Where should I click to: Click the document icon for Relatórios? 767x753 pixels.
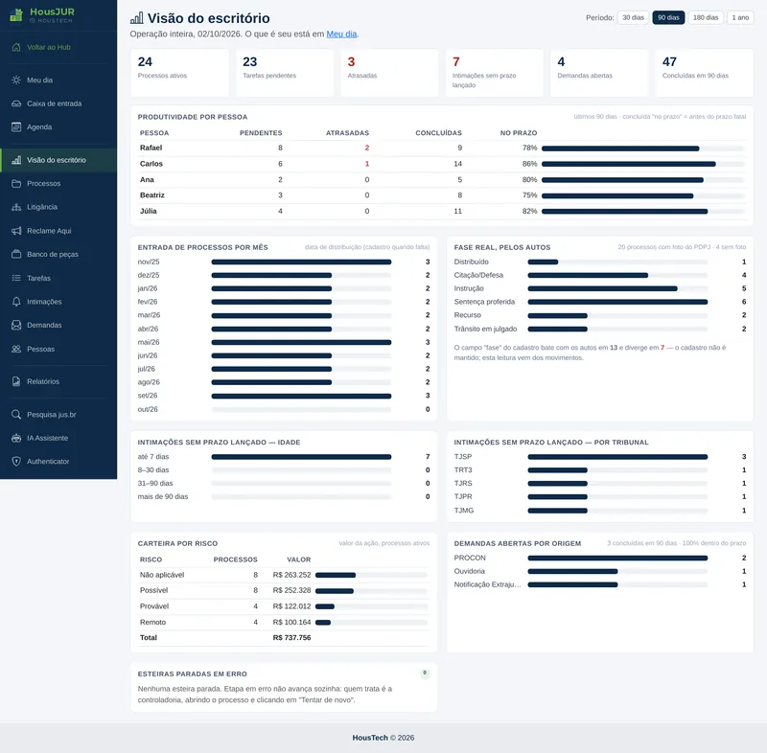[x=16, y=381]
